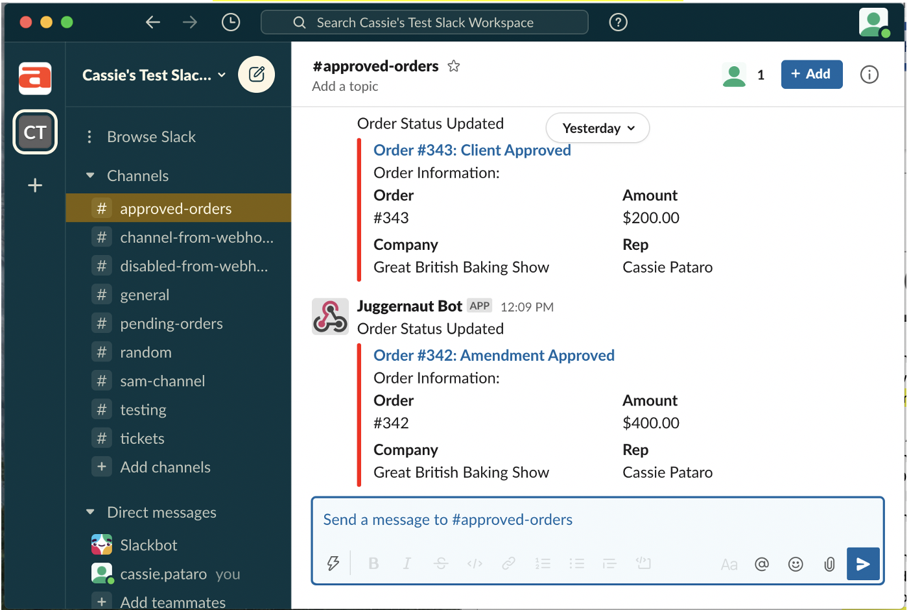Click the attach file paperclip icon
Image resolution: width=909 pixels, height=610 pixels.
click(x=829, y=564)
